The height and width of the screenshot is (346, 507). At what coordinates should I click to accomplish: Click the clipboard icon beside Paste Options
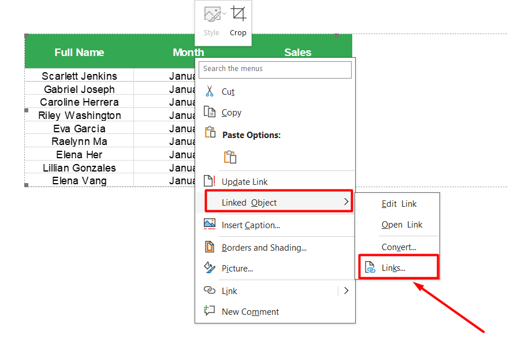coord(210,132)
